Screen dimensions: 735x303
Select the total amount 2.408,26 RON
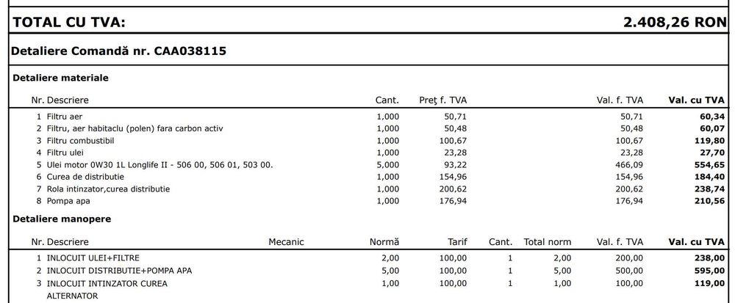(675, 22)
